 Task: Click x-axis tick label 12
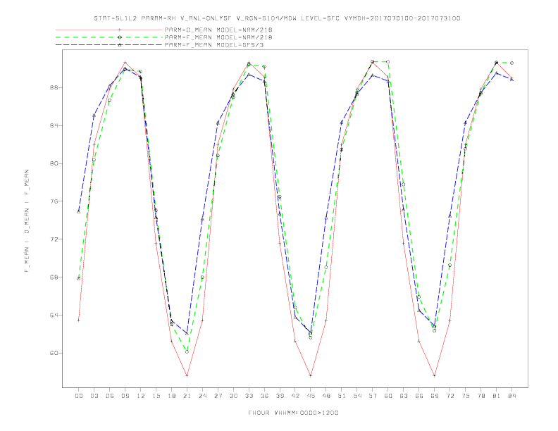(x=141, y=396)
